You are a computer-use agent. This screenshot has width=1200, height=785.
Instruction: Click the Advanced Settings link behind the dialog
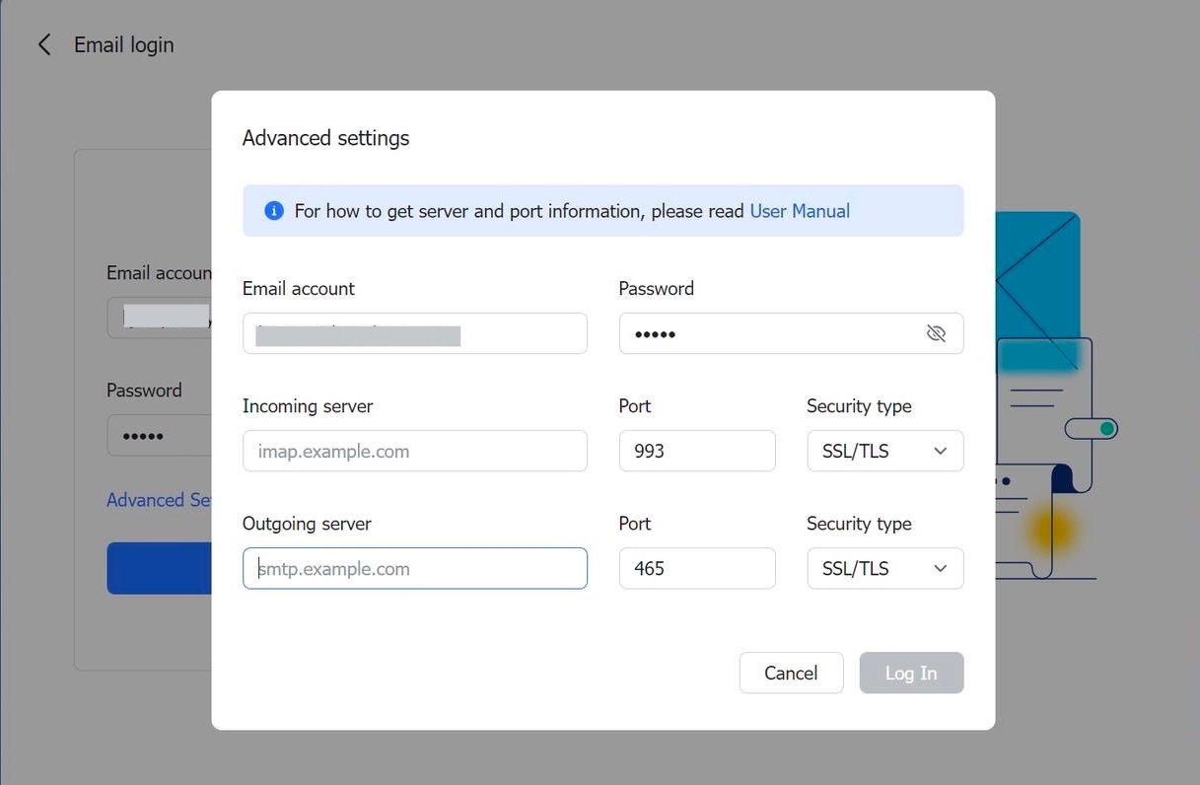point(158,500)
